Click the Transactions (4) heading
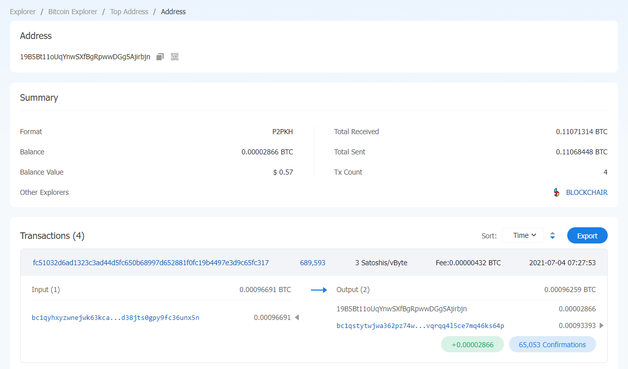Viewport: 628px width, 369px height. pos(52,236)
